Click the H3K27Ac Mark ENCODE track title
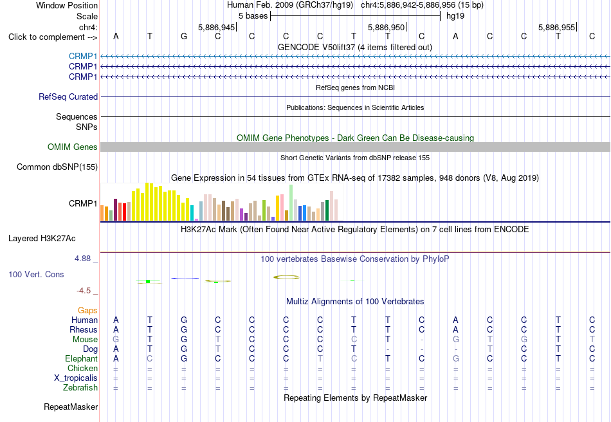The height and width of the screenshot is (422, 611). (x=354, y=229)
